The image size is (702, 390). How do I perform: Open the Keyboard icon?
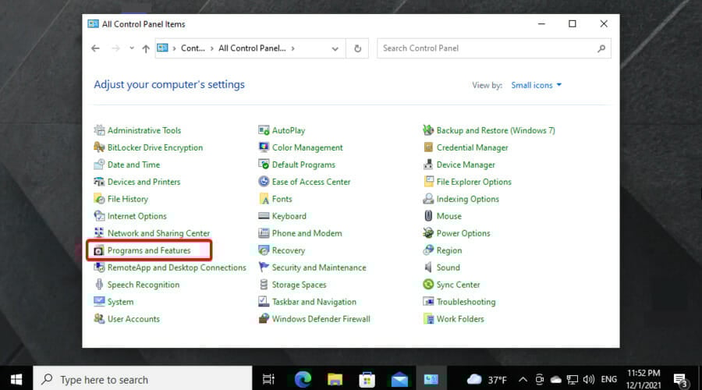[264, 216]
